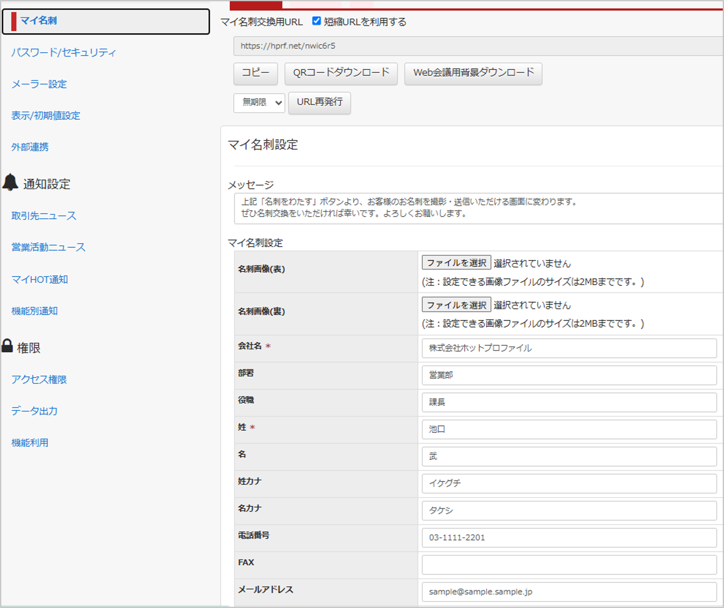Viewport: 724px width, 608px height.
Task: Open 機能利用 permissions
Action: pos(30,443)
